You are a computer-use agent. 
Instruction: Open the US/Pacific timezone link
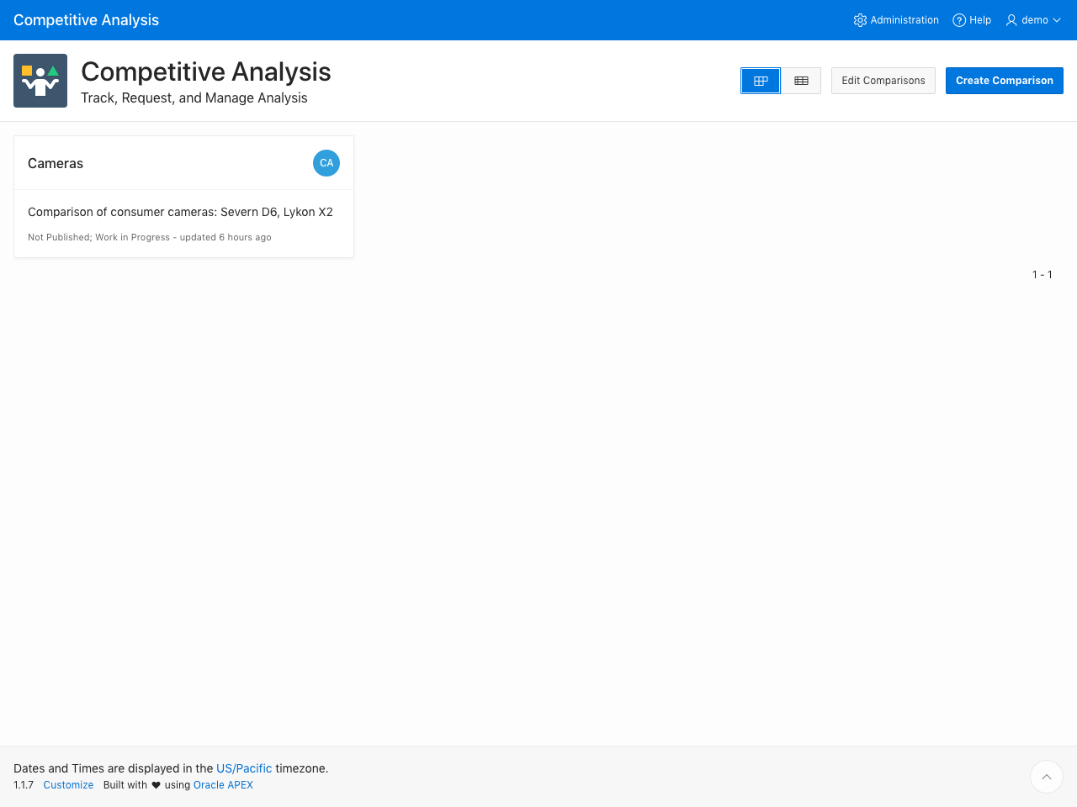click(244, 768)
